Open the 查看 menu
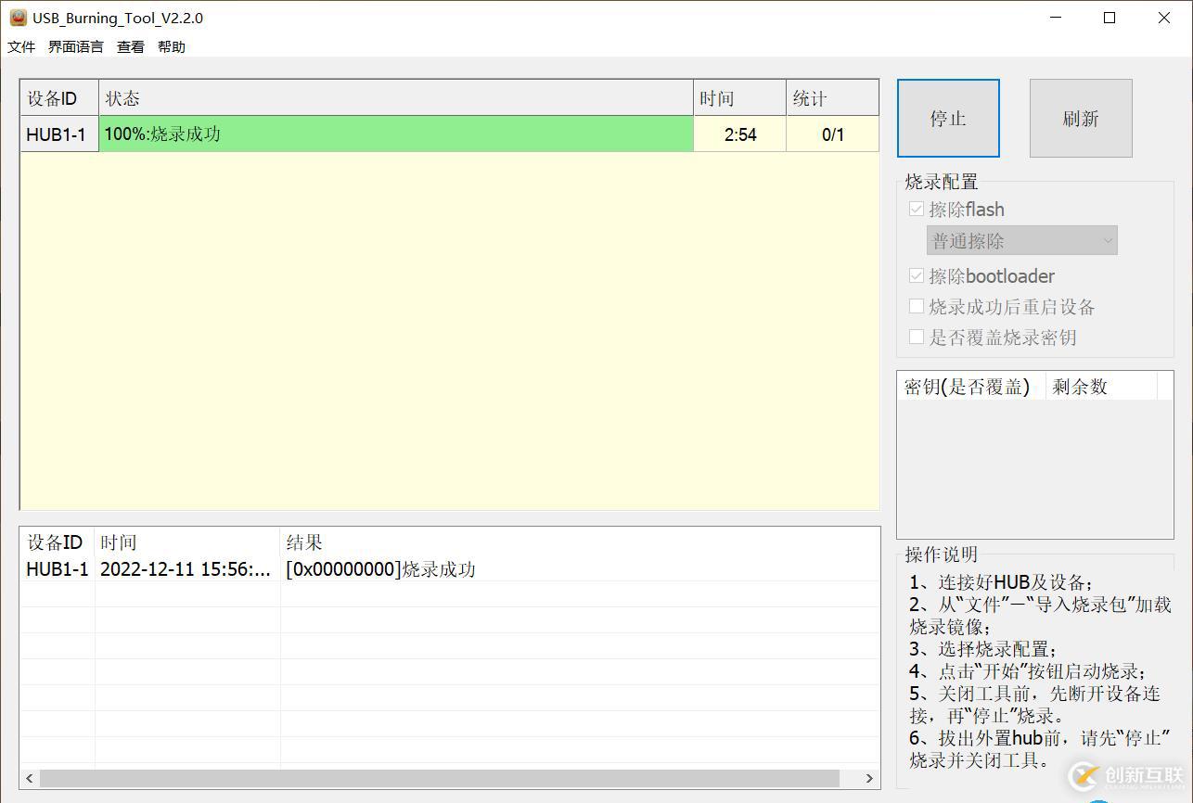1193x803 pixels. [x=131, y=46]
